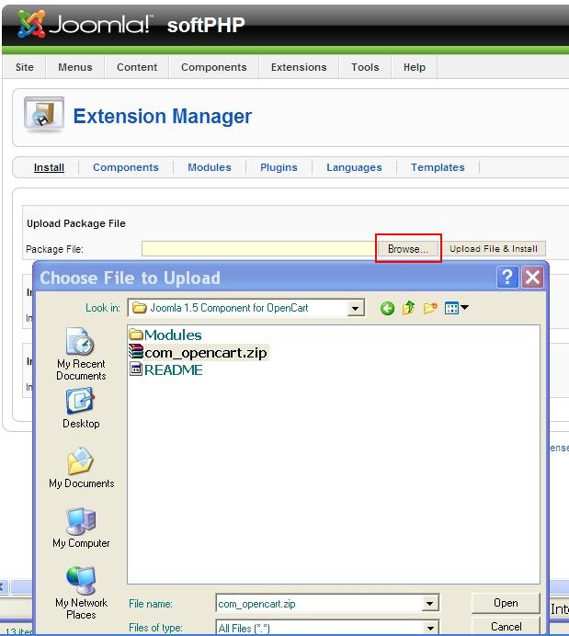569x636 pixels.
Task: Open the view menu dropdown arrow
Action: [464, 308]
